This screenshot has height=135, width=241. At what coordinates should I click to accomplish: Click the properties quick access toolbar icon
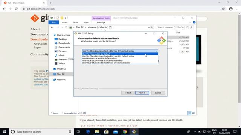point(58,18)
